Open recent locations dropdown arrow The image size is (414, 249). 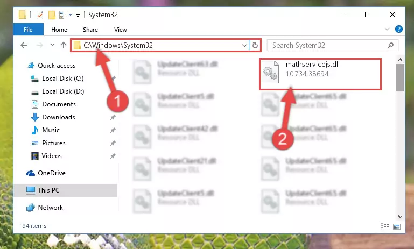pos(52,45)
